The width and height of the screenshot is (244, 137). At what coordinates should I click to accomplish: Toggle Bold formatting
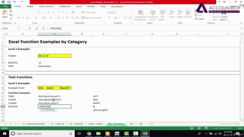(x=19, y=18)
